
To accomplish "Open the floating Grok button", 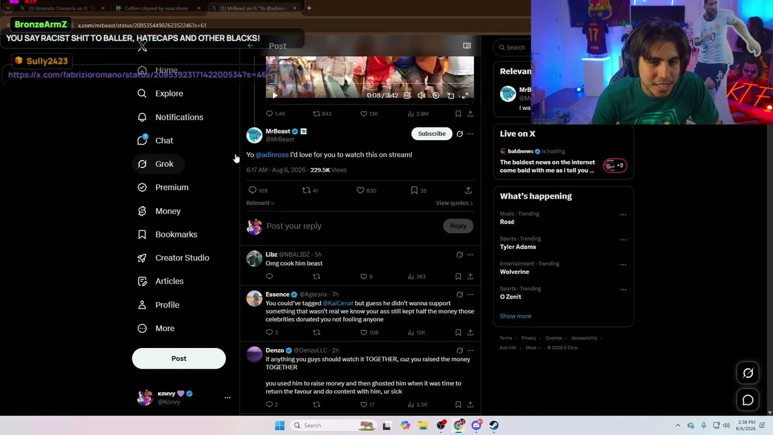I will (x=748, y=373).
